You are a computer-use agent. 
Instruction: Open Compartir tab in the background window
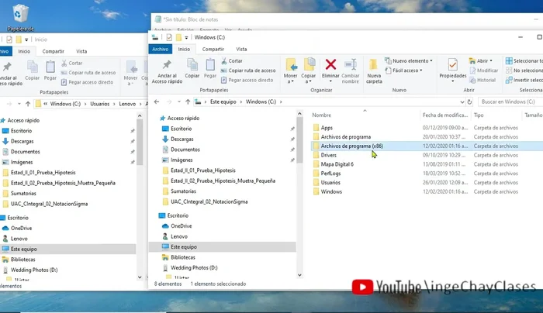point(53,51)
